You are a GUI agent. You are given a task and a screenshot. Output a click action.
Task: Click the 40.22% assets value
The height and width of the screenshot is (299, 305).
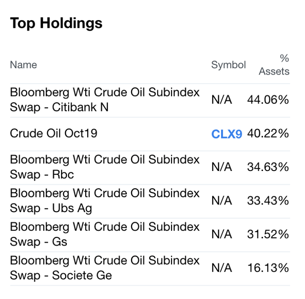pos(268,134)
